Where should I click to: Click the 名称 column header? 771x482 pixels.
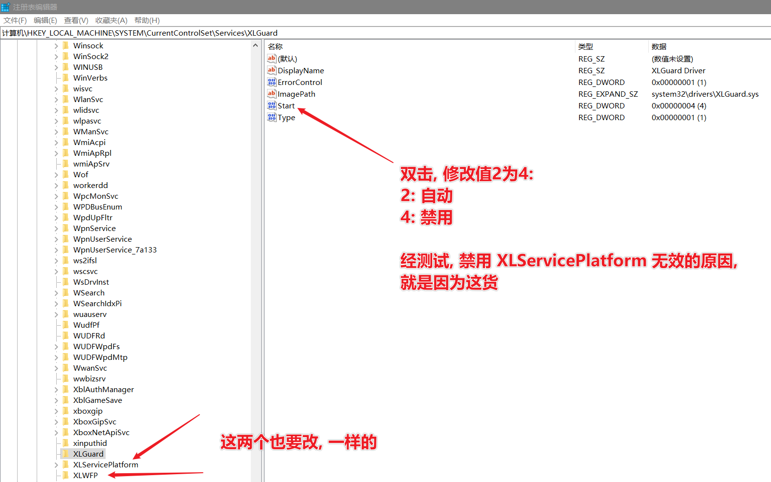[x=275, y=46]
